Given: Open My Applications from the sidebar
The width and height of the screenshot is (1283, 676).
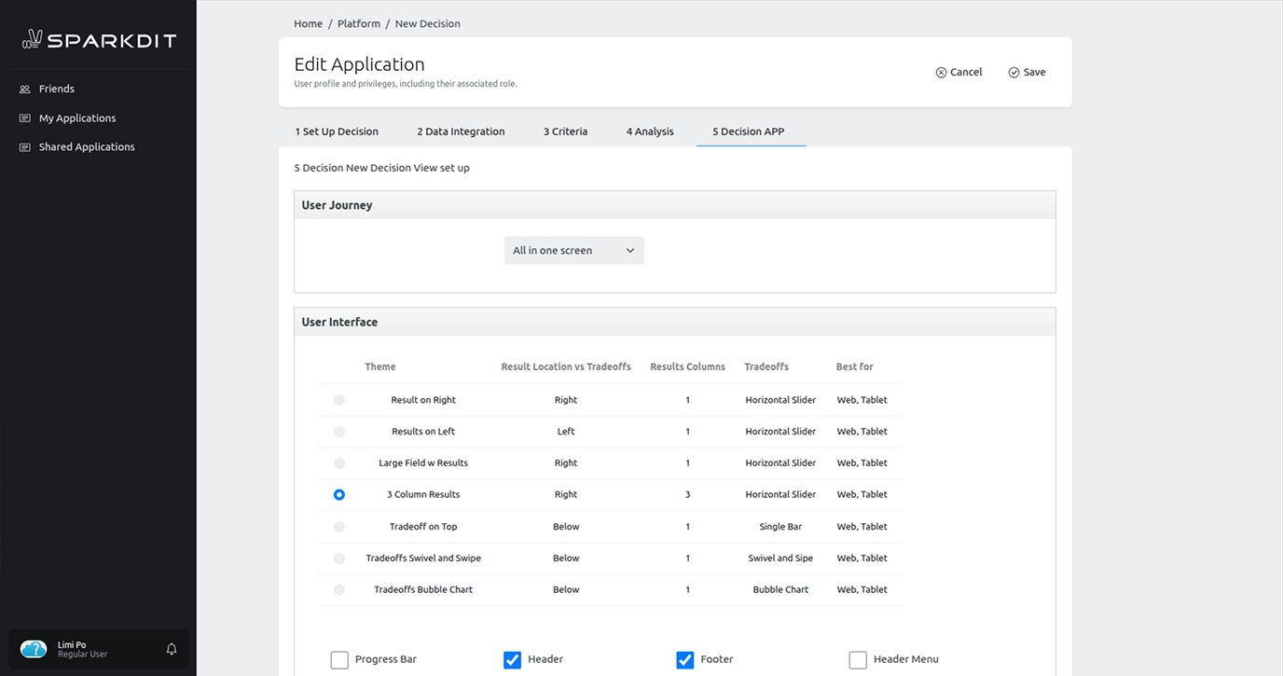Looking at the screenshot, I should click(x=76, y=117).
